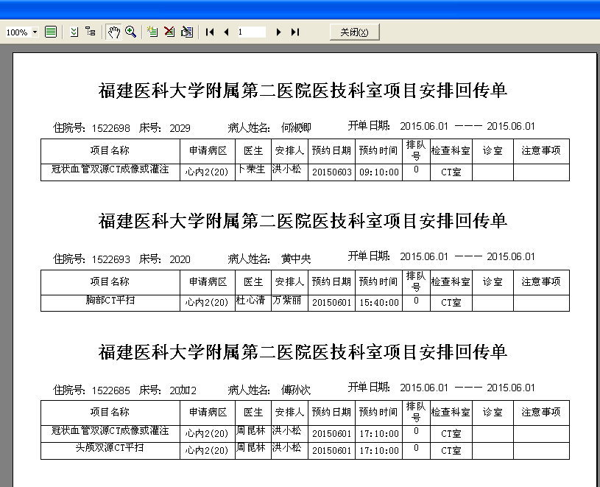Click CT室 in 胸部CT平扫 row
The height and width of the screenshot is (487, 600).
(x=451, y=303)
